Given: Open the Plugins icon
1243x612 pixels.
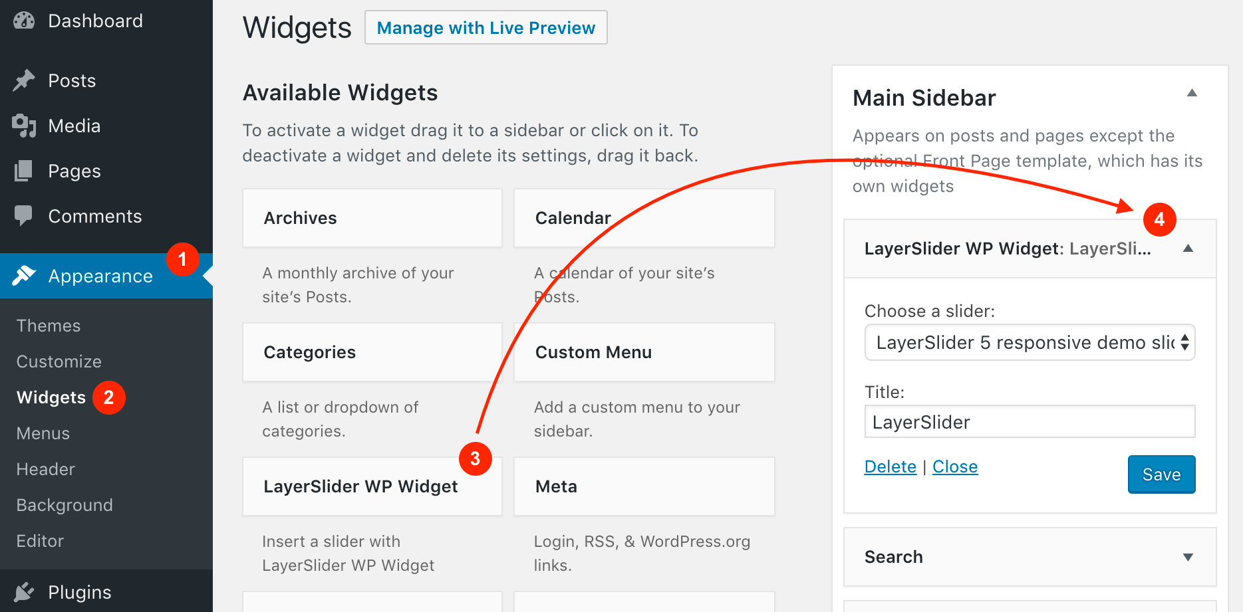Looking at the screenshot, I should click(23, 591).
